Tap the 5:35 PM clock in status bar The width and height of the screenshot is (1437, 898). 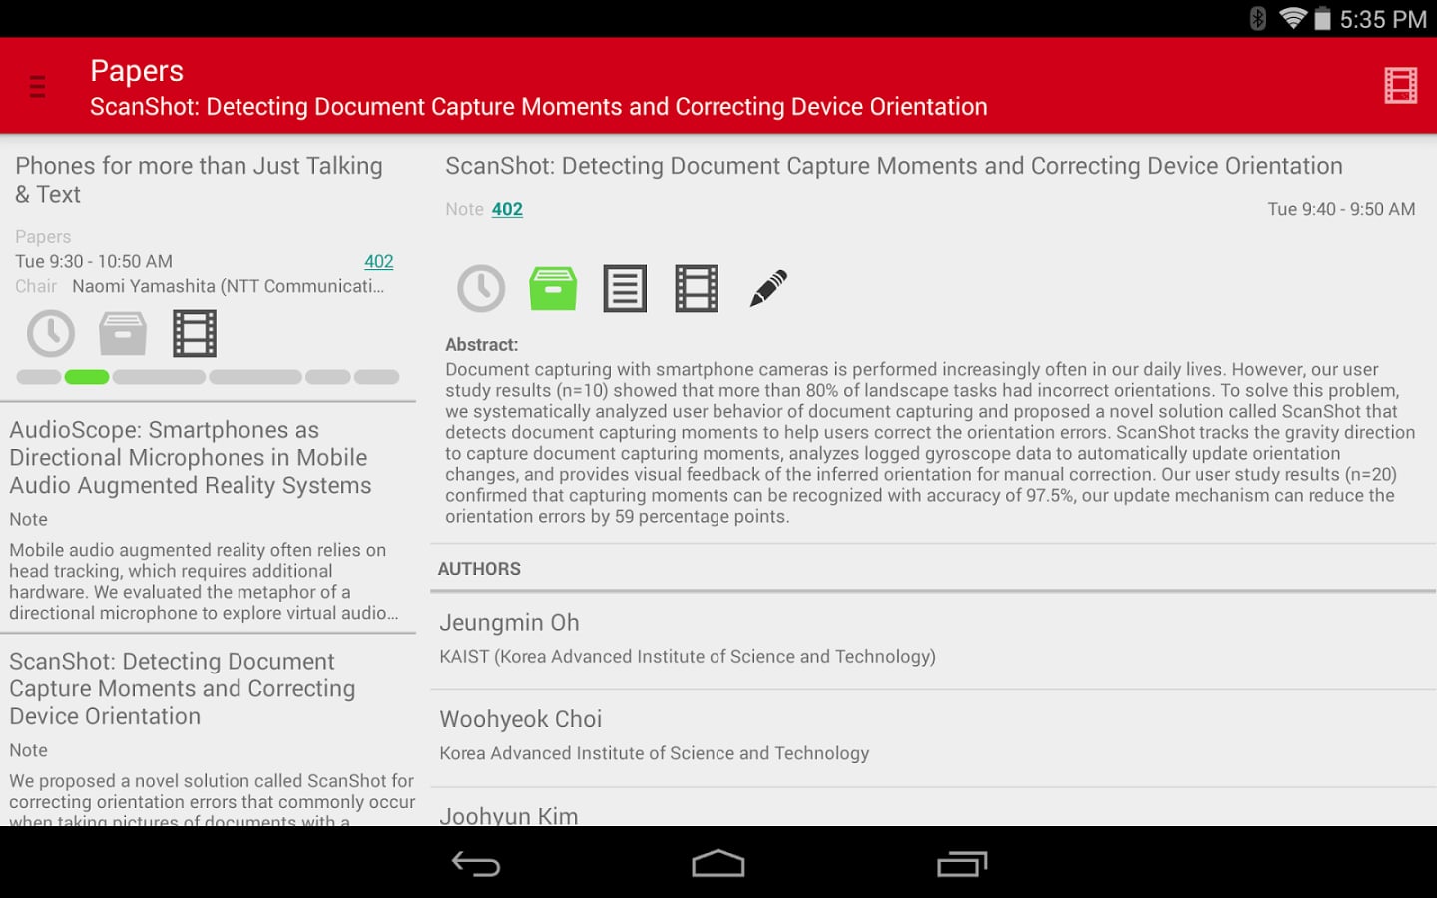point(1383,19)
